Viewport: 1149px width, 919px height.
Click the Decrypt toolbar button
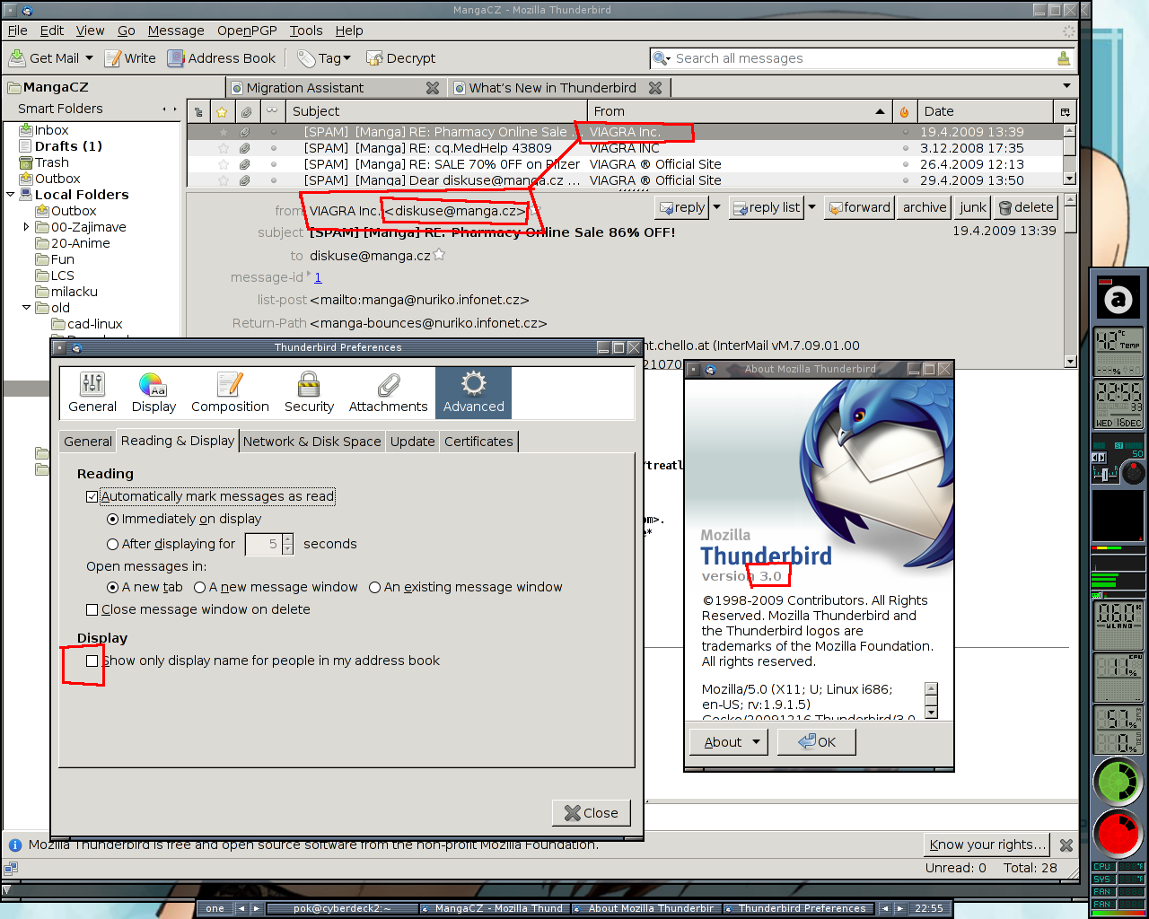400,58
